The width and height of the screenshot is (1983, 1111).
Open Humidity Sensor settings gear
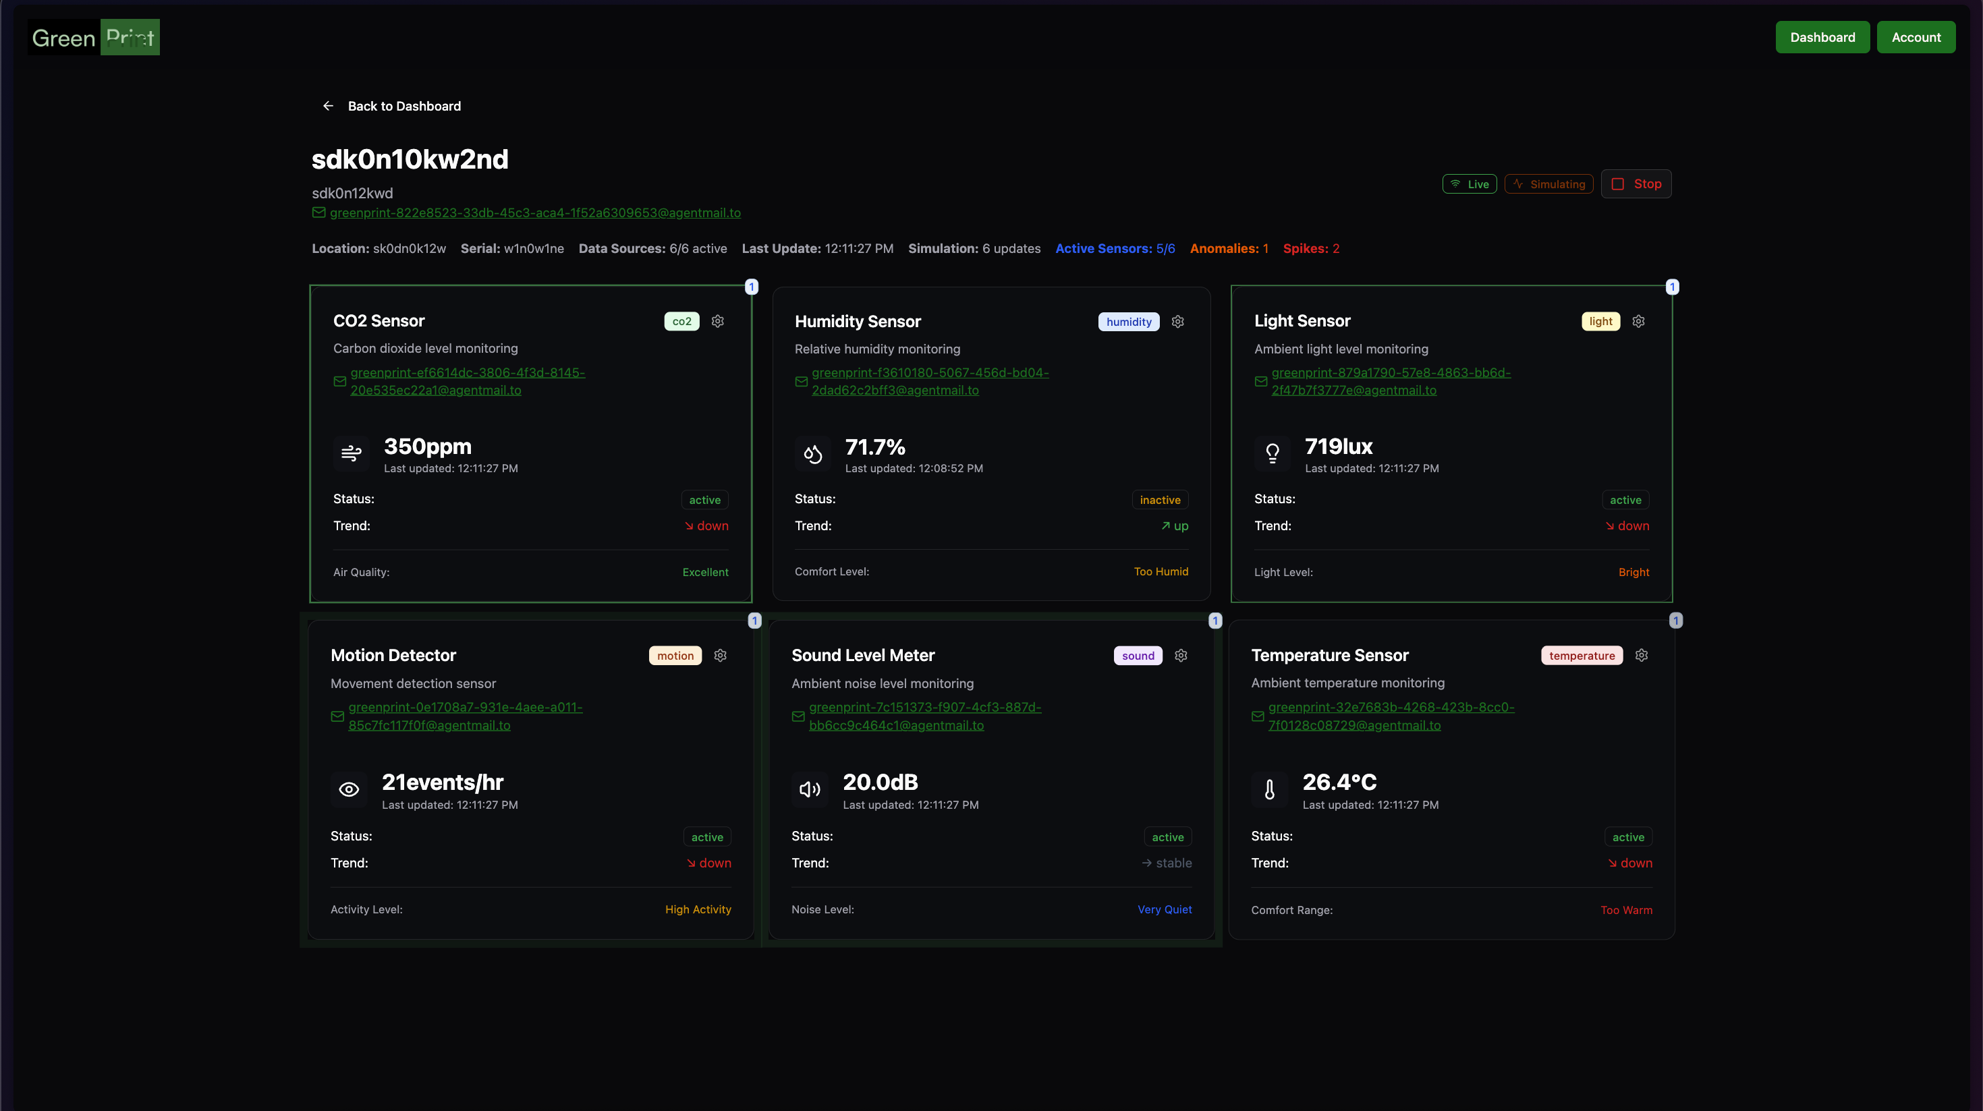1178,322
